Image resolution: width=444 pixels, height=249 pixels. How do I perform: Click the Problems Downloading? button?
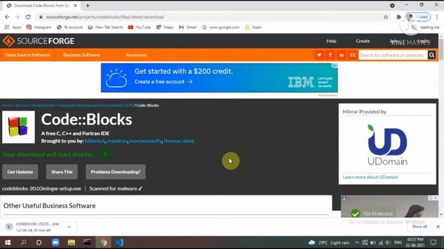point(116,172)
